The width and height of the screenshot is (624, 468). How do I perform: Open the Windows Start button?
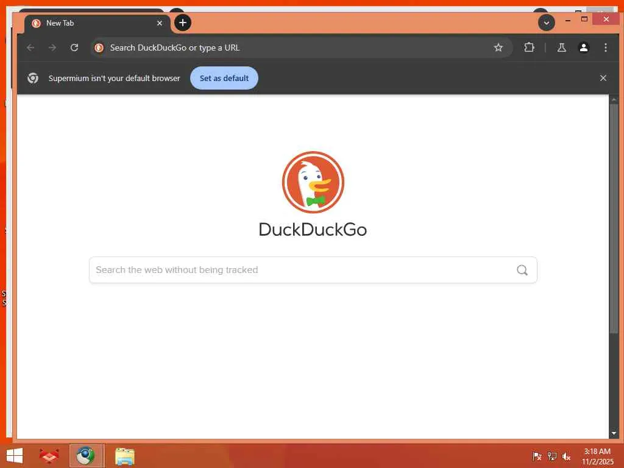coord(15,456)
